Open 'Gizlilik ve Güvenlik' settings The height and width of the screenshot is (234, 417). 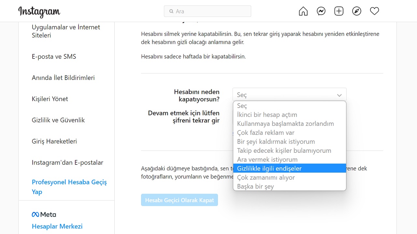(x=58, y=120)
